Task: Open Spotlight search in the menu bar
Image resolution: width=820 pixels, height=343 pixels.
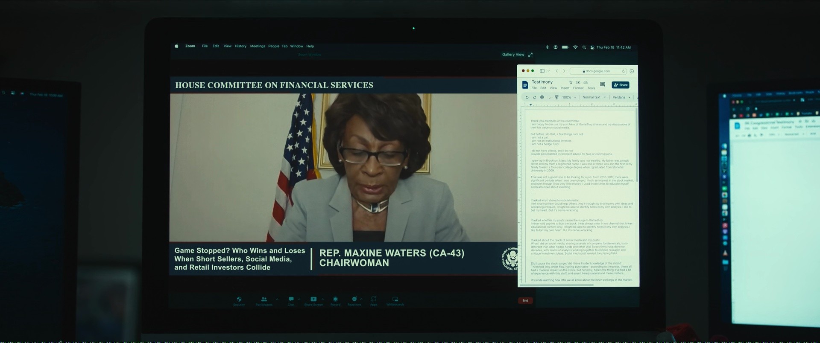Action: coord(584,47)
